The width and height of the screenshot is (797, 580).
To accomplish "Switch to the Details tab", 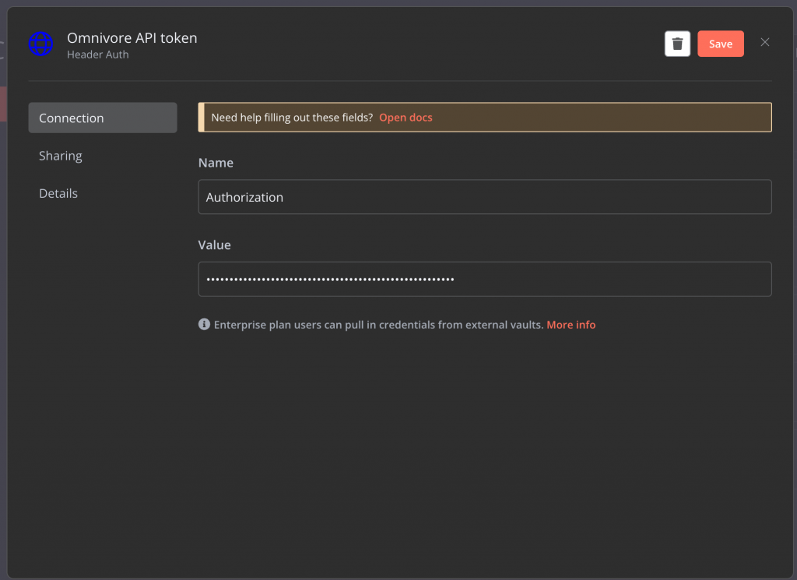I will [58, 193].
